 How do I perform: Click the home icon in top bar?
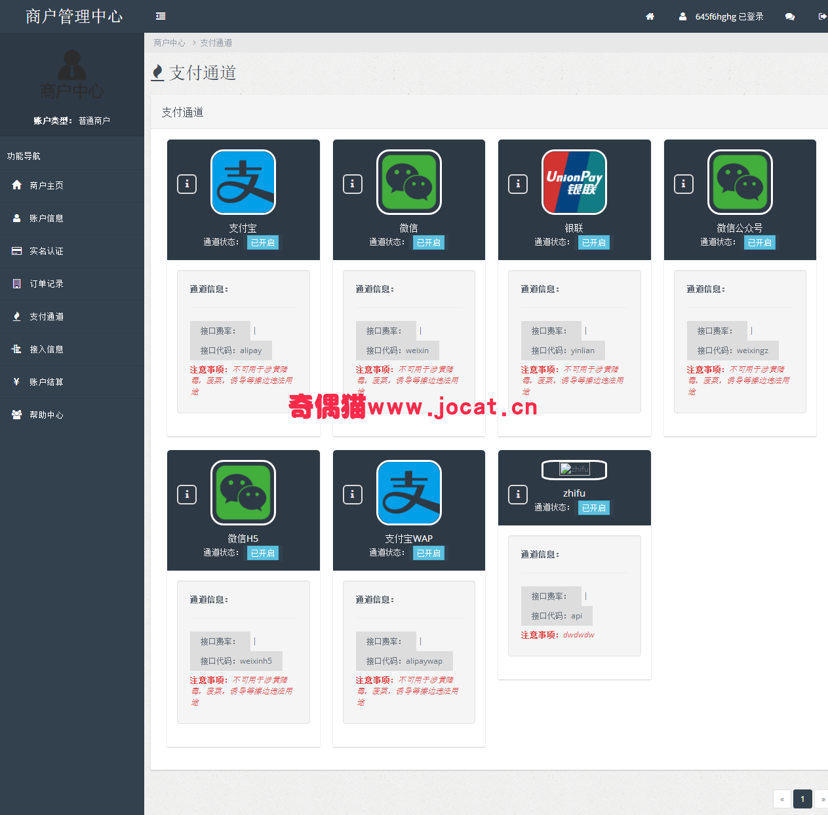click(x=650, y=16)
